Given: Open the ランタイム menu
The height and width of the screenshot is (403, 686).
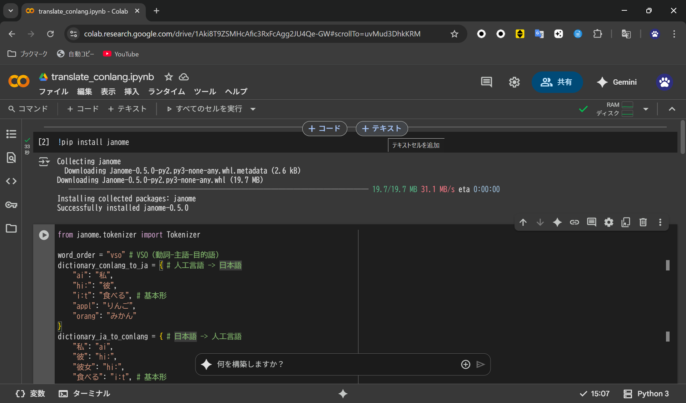Looking at the screenshot, I should pos(166,91).
